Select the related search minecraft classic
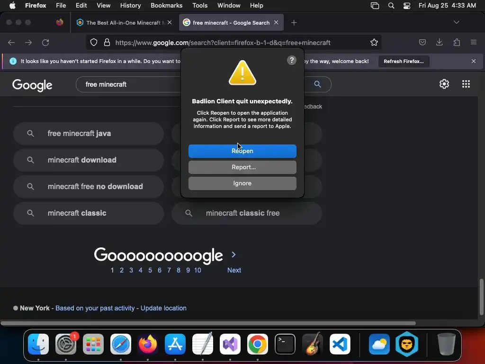485x364 pixels. point(88,213)
